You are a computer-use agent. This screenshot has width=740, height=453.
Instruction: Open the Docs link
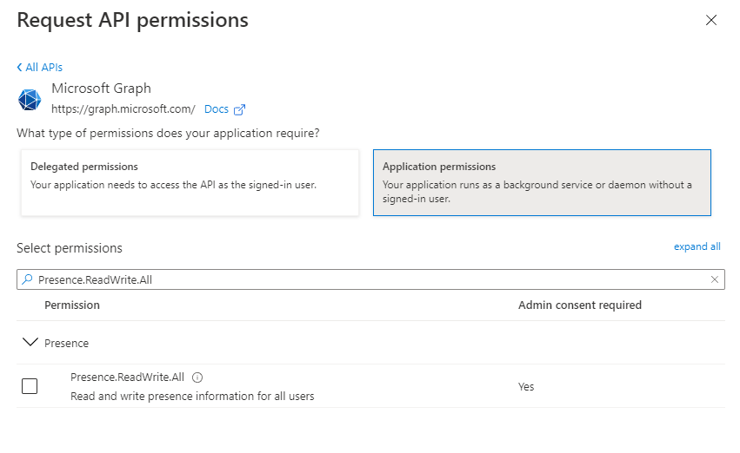(x=217, y=109)
